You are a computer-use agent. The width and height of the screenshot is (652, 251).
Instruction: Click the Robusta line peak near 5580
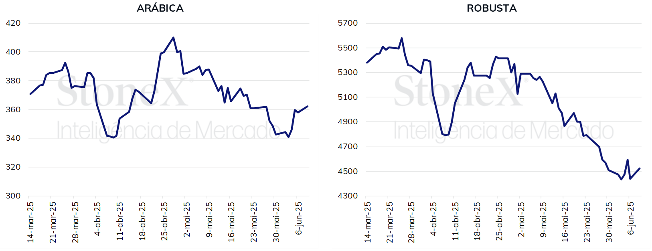402,38
